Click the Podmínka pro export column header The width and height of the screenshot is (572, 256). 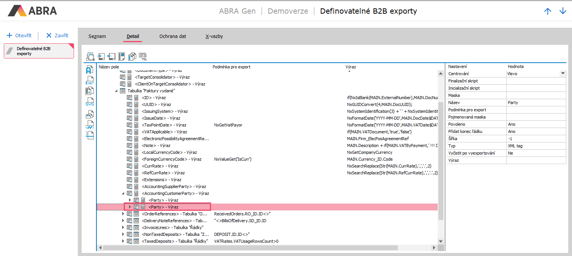point(232,67)
